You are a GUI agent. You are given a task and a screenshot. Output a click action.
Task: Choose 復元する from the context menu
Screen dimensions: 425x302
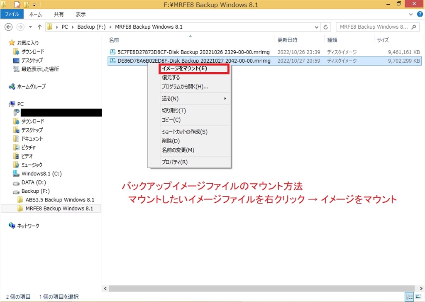pyautogui.click(x=171, y=78)
